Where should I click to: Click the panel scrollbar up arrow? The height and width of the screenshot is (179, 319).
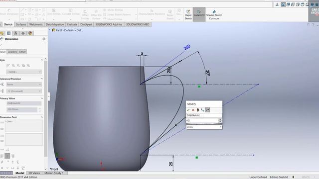[45, 59]
